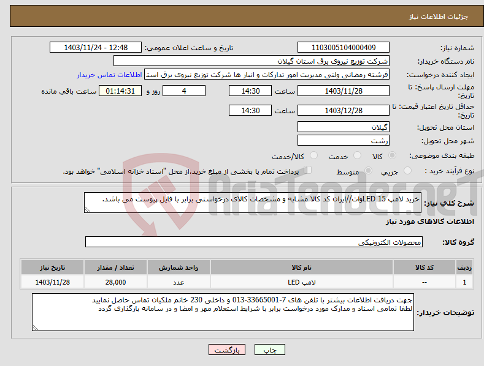Click the response deadline date 1403/11/28 field
Image resolution: width=484 pixels, height=366 pixels.
344,91
